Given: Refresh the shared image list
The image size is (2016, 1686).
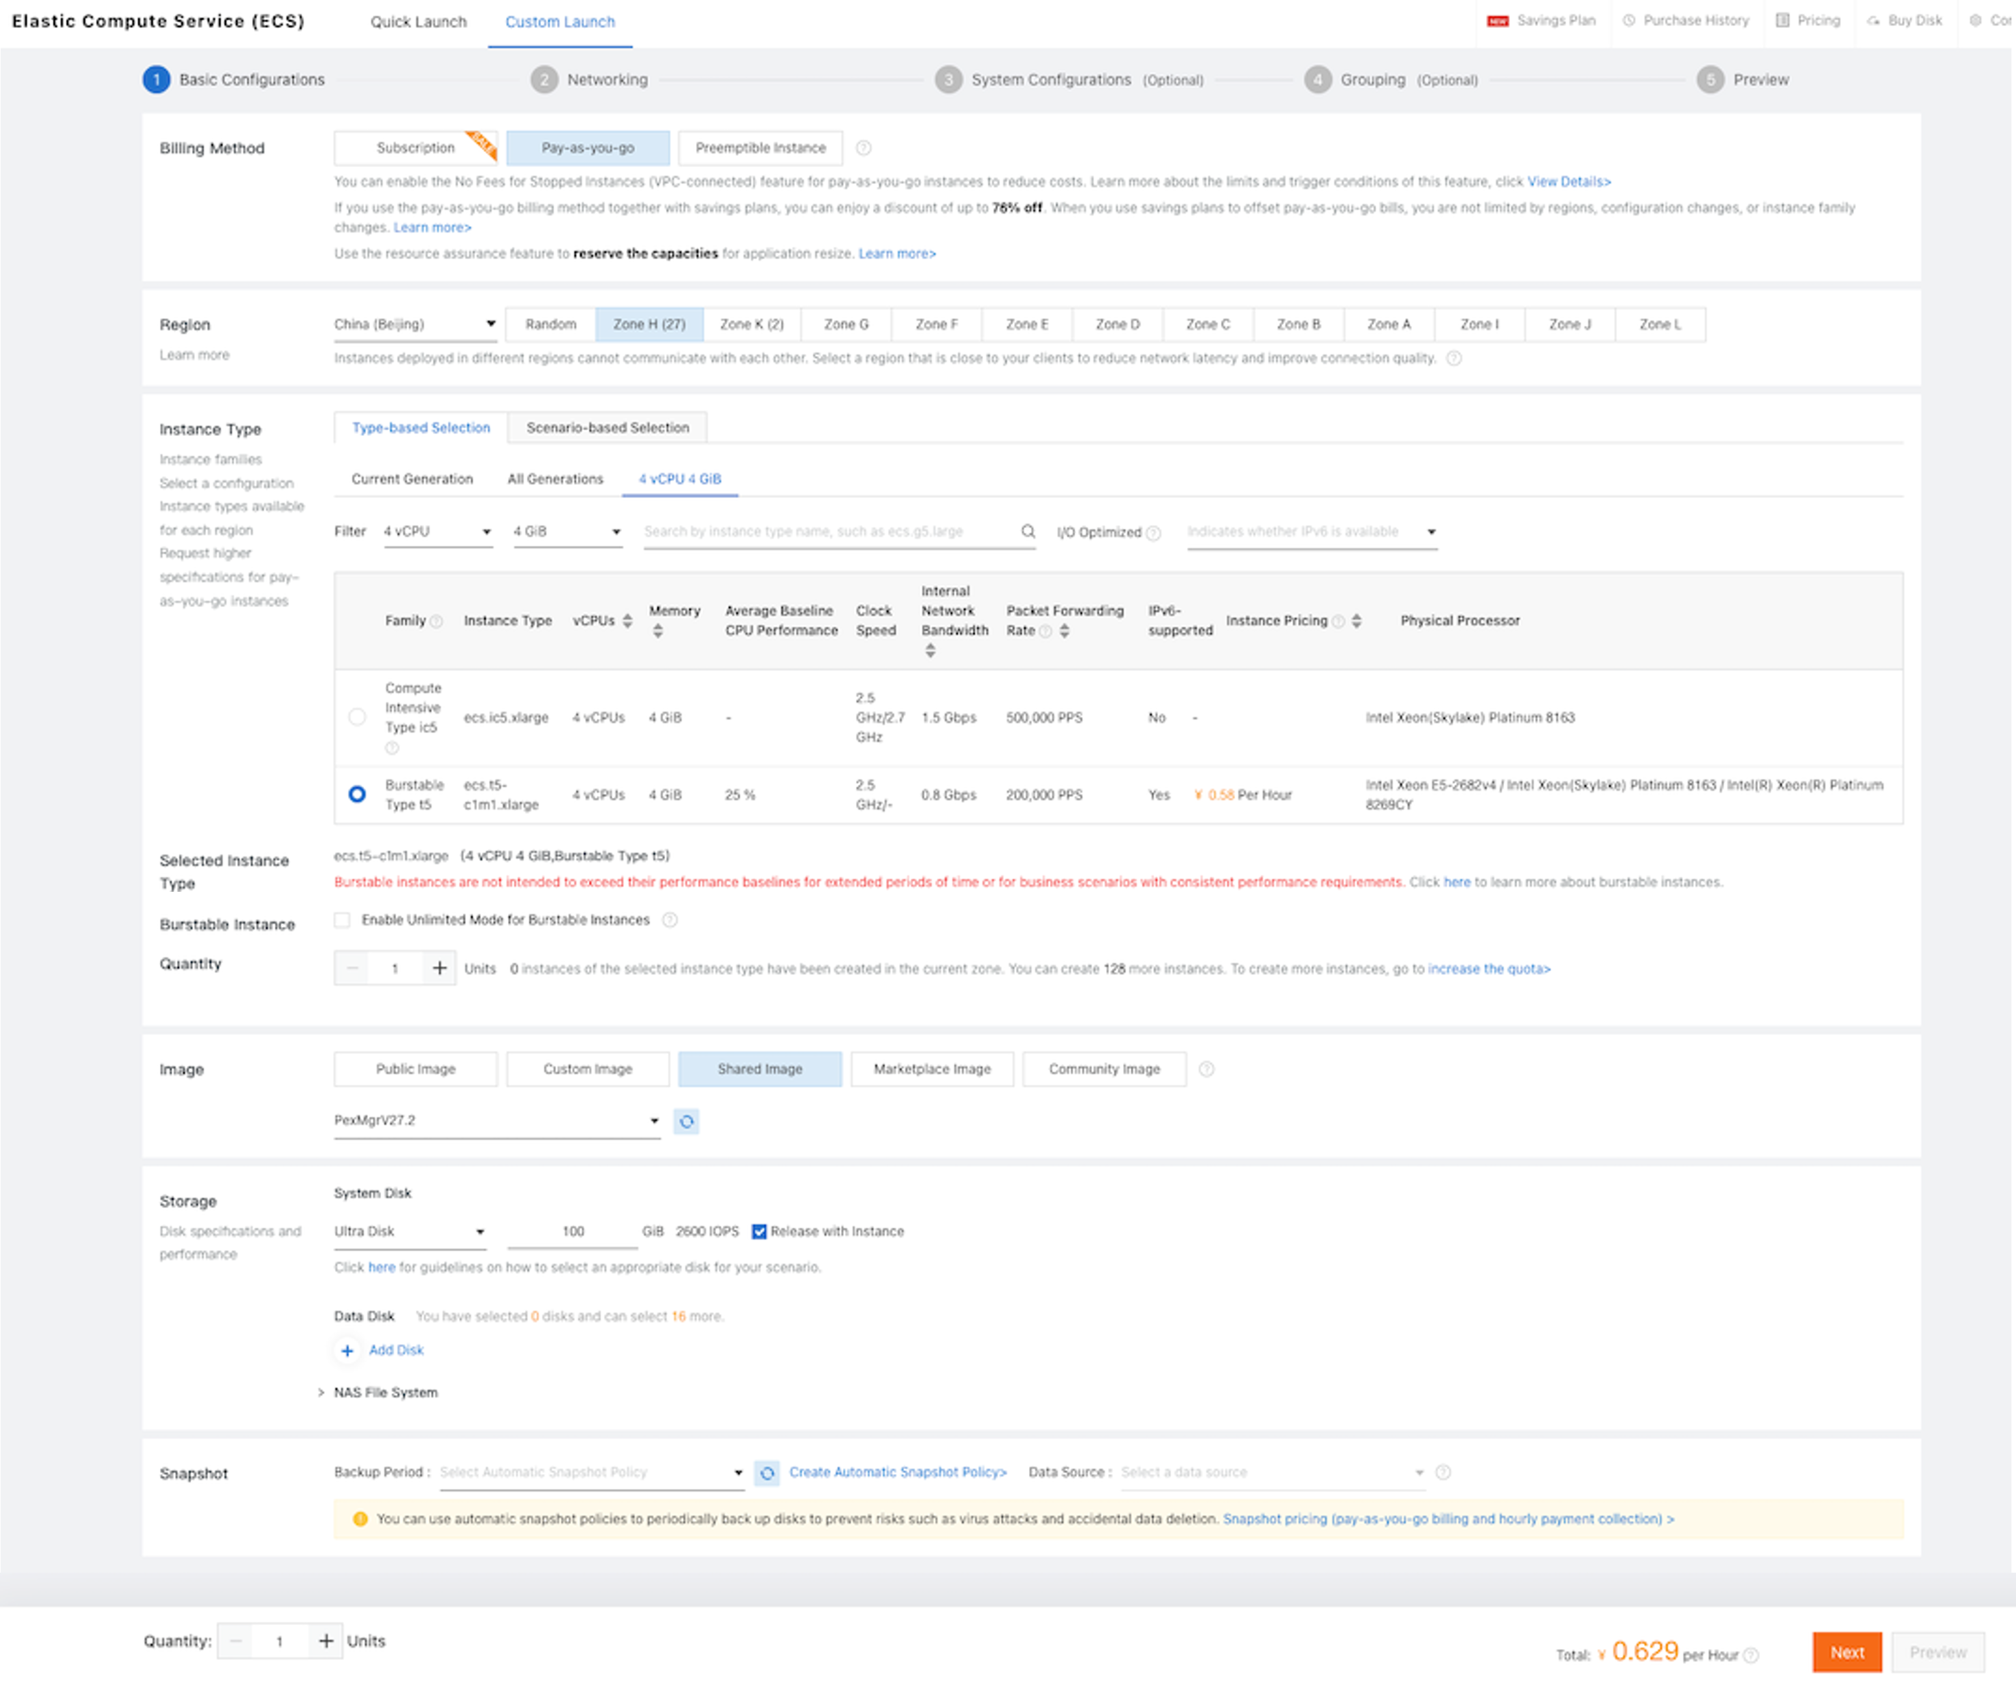Looking at the screenshot, I should click(x=686, y=1122).
